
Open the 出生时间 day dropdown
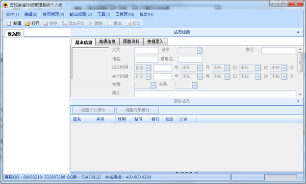pyautogui.click(x=227, y=68)
